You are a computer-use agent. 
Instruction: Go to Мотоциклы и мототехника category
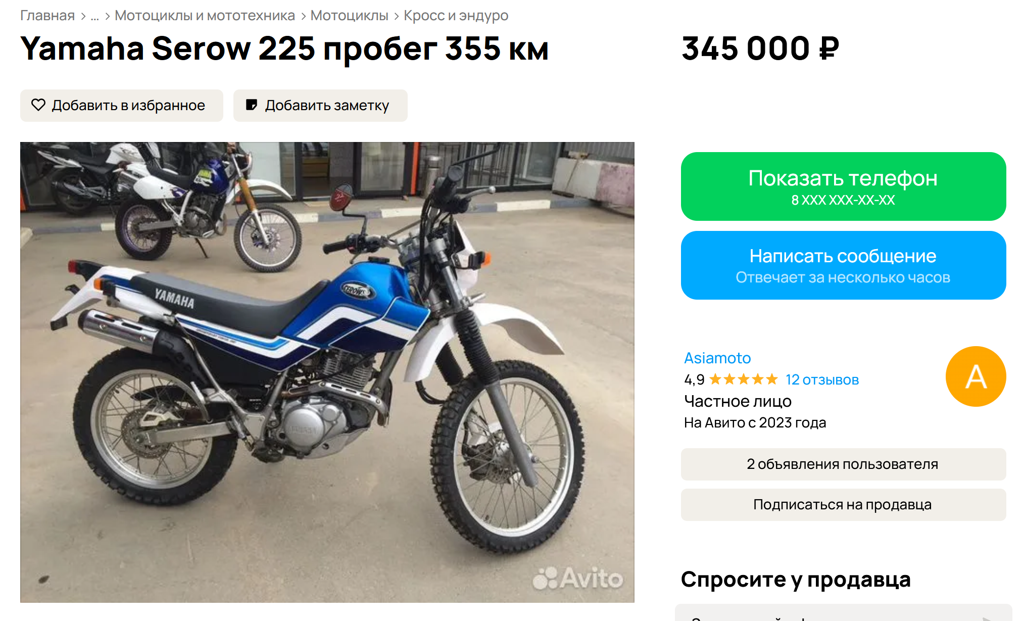pos(205,16)
